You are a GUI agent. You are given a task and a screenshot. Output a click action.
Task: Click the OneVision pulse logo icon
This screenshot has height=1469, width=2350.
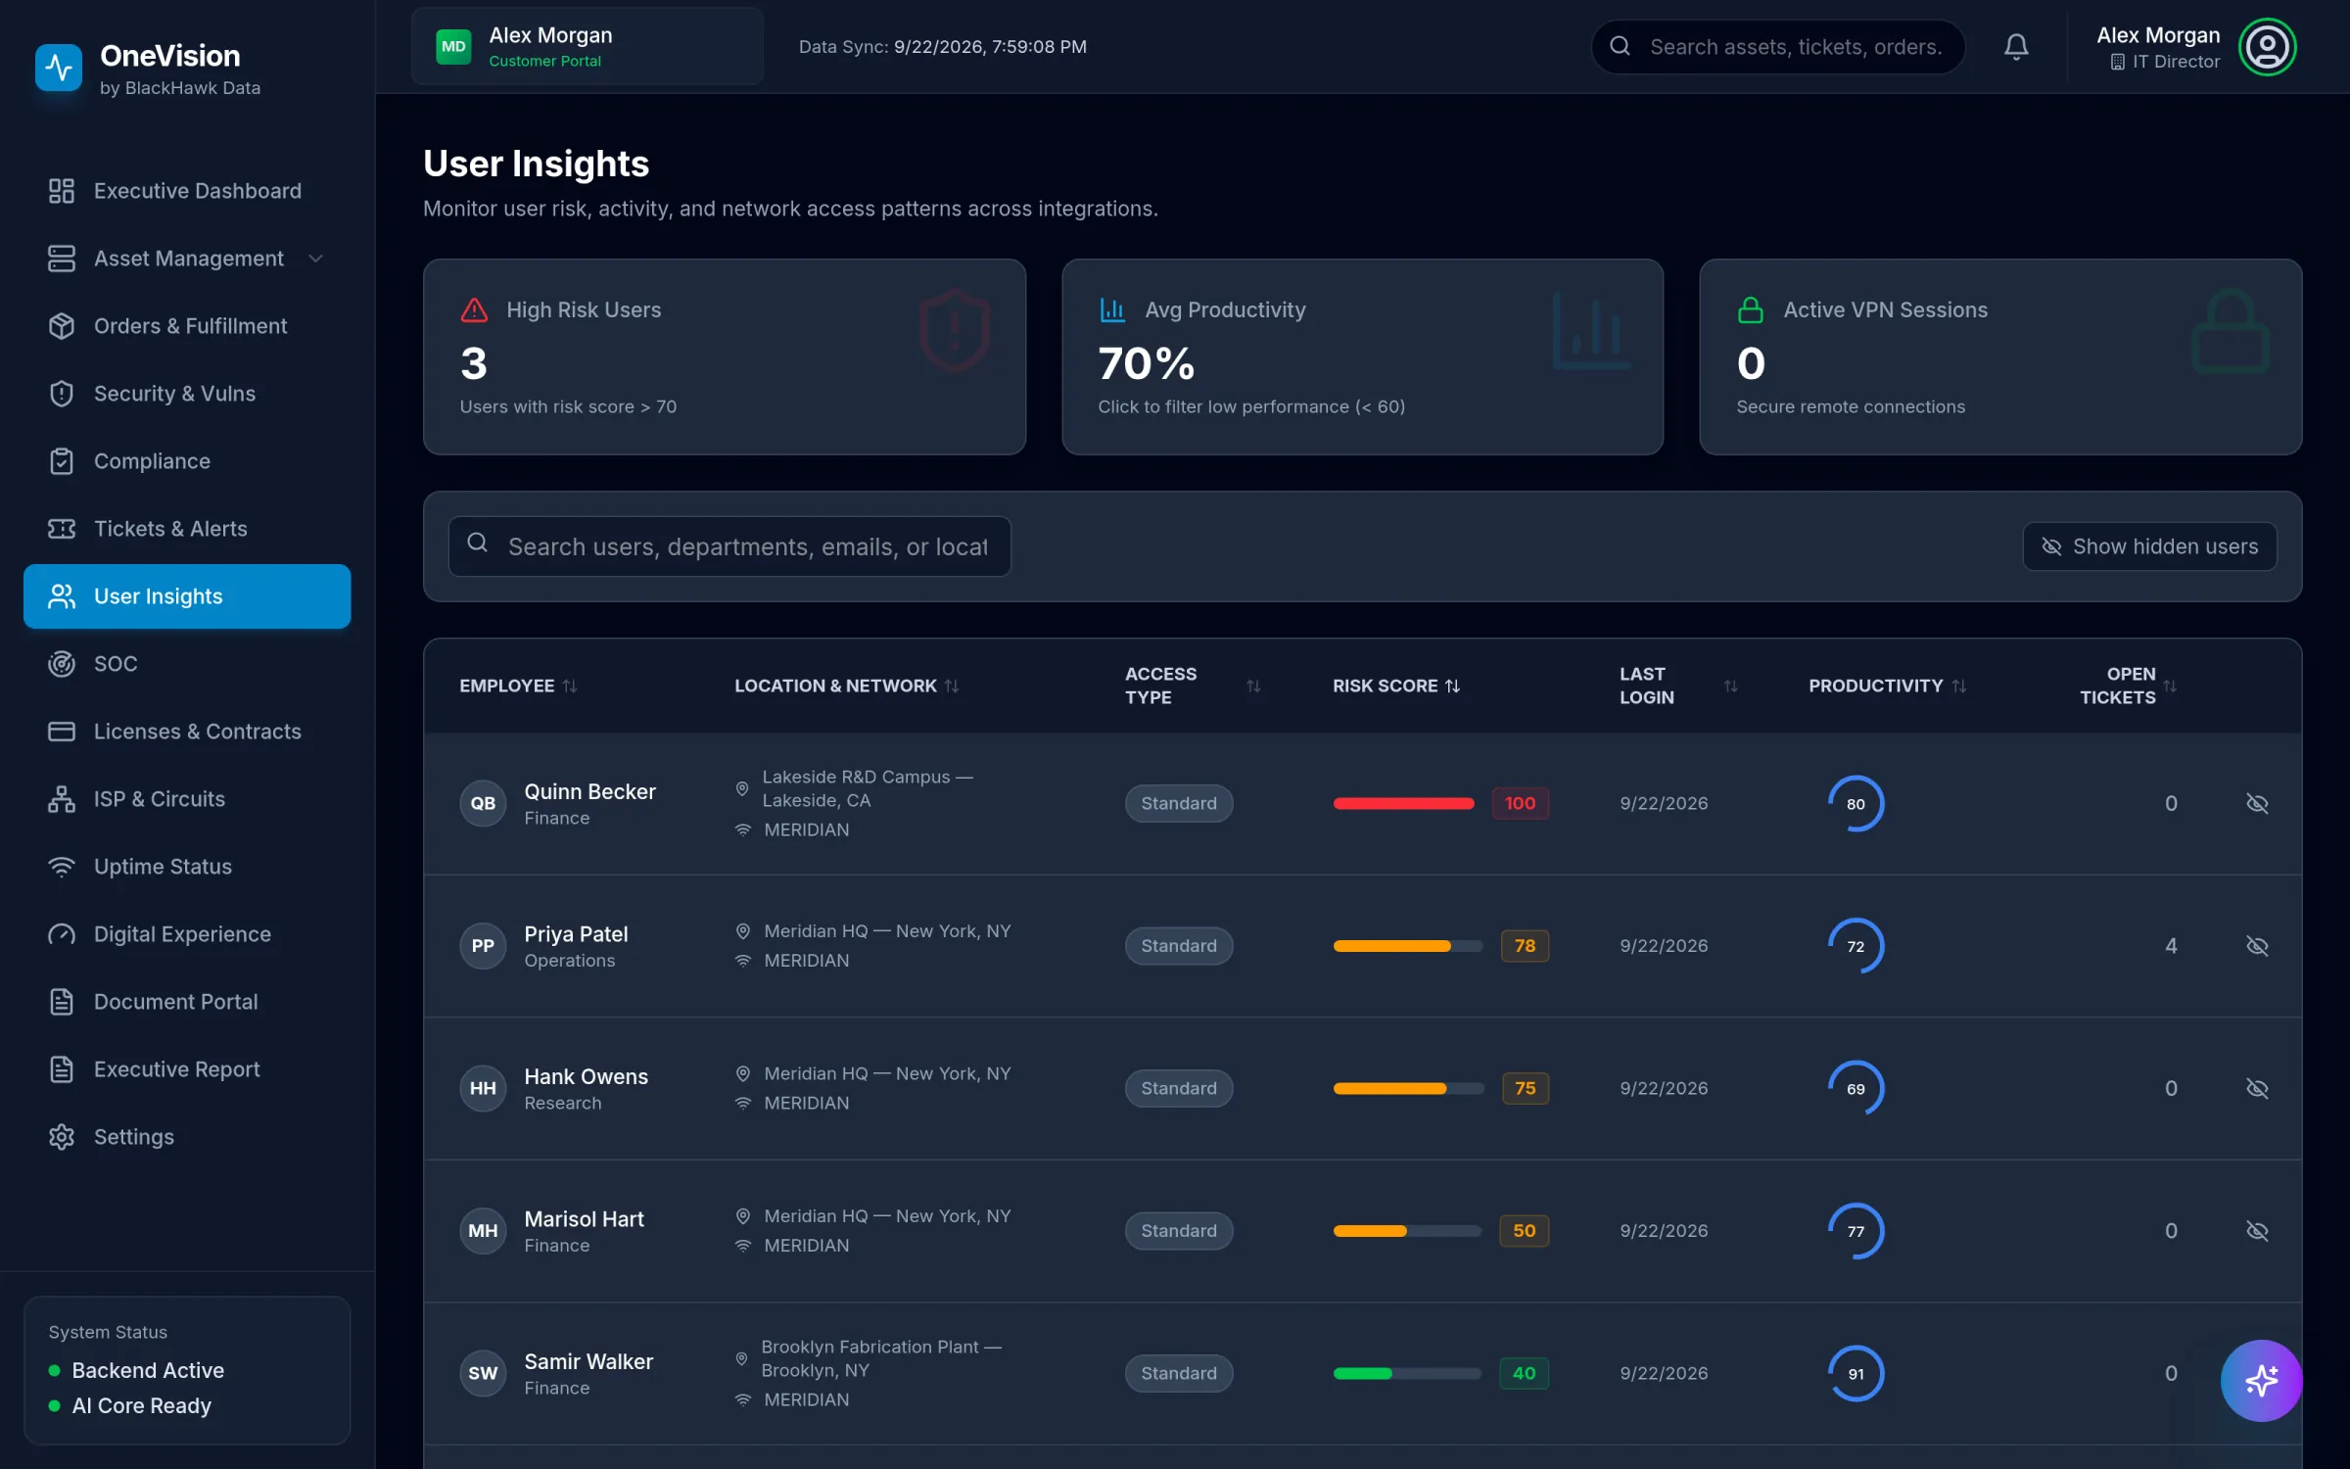click(58, 67)
